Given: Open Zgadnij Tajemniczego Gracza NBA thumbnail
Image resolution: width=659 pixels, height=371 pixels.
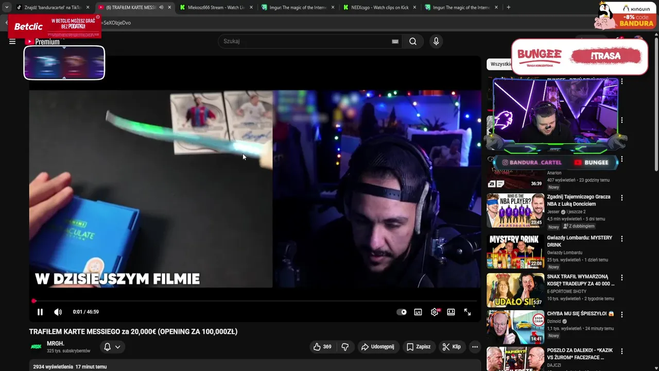Looking at the screenshot, I should [515, 210].
